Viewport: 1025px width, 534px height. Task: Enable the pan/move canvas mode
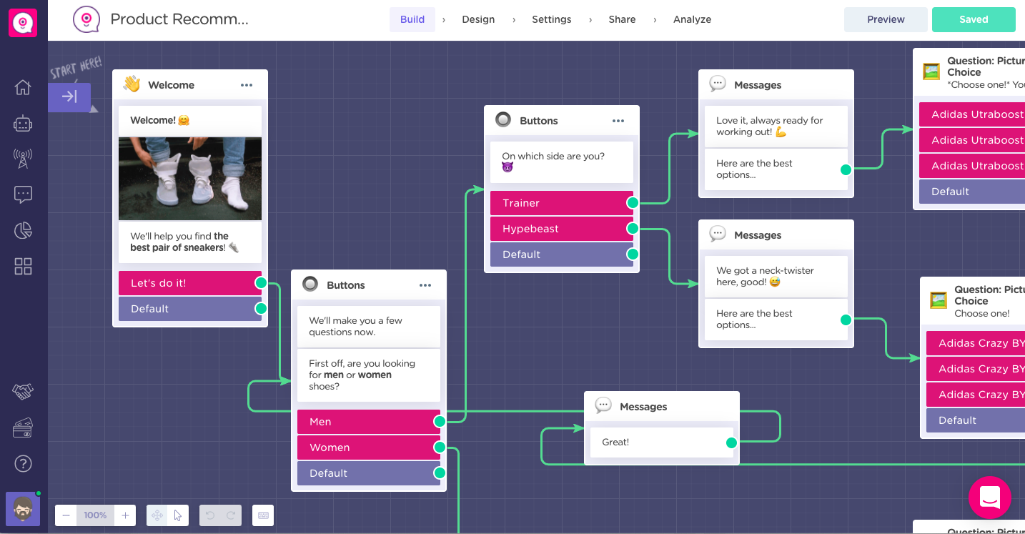[157, 515]
